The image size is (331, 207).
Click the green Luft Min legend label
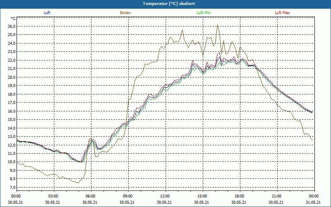[204, 13]
